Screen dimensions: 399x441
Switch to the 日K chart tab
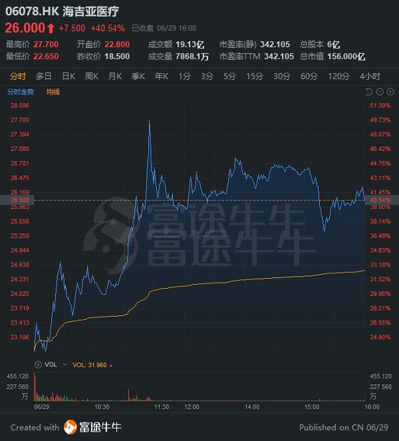[68, 76]
